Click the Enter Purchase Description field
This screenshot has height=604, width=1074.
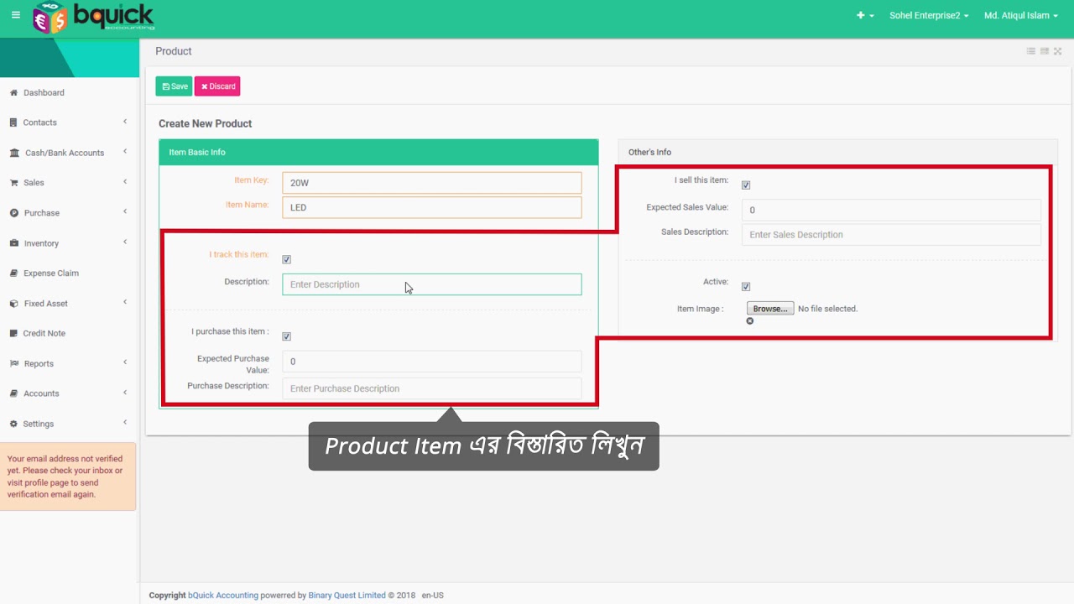click(432, 388)
